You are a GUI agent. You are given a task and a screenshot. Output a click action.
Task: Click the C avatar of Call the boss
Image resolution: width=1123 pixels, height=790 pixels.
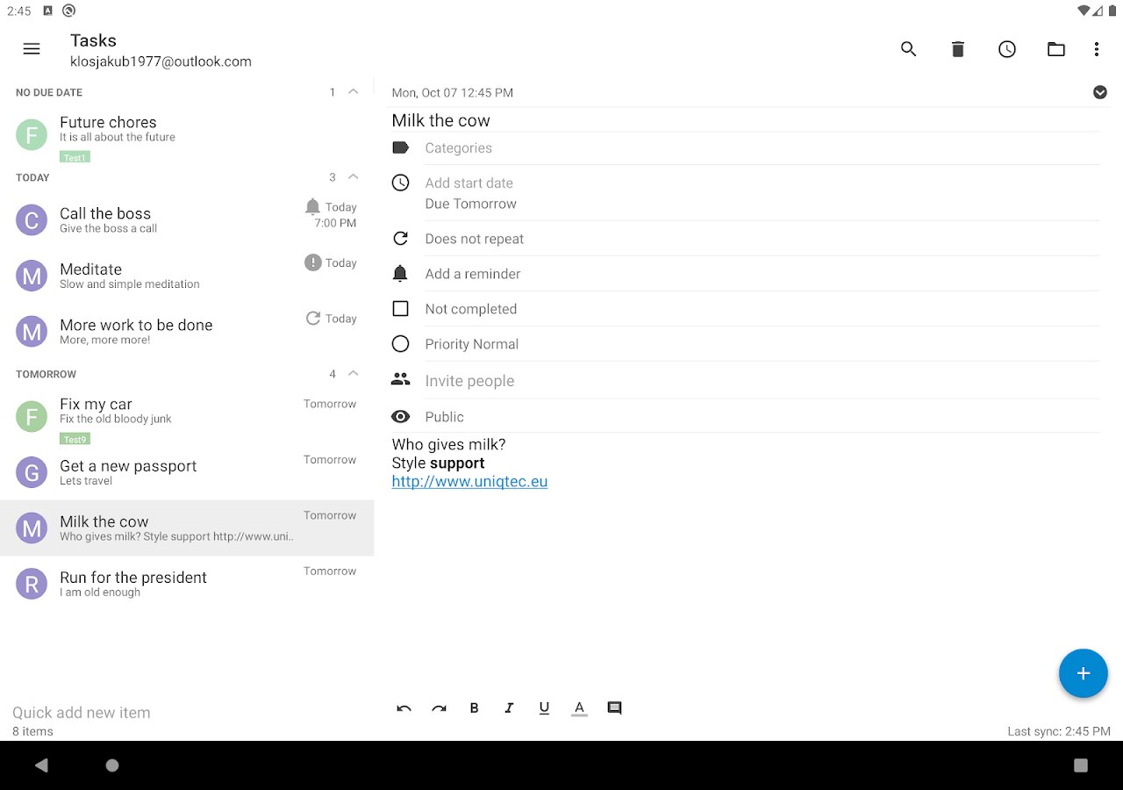click(32, 220)
